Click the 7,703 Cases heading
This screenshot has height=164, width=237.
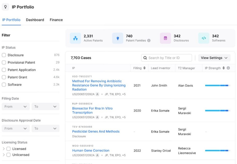[81, 58]
